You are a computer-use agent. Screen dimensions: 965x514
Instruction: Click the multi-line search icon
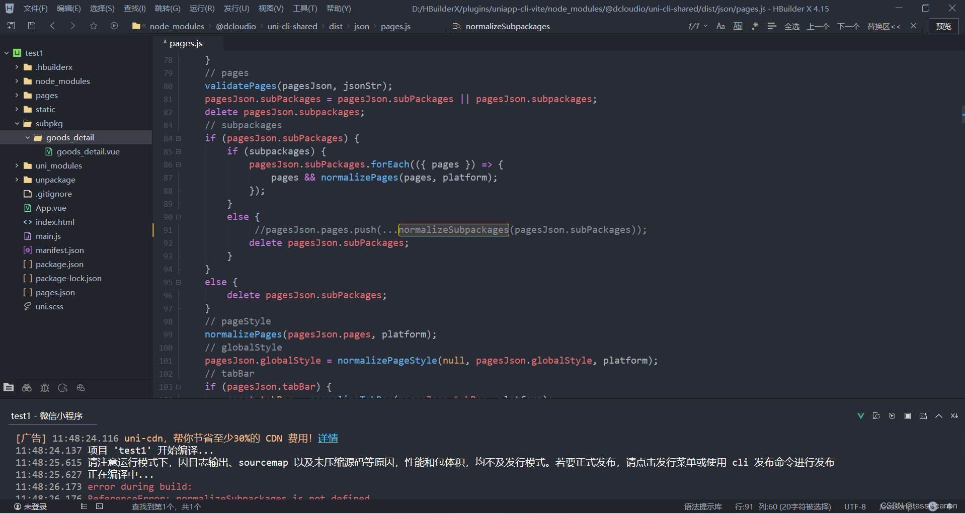point(772,26)
